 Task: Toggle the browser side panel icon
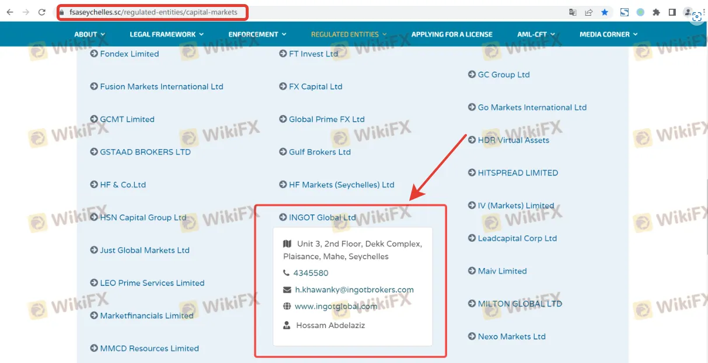(672, 12)
